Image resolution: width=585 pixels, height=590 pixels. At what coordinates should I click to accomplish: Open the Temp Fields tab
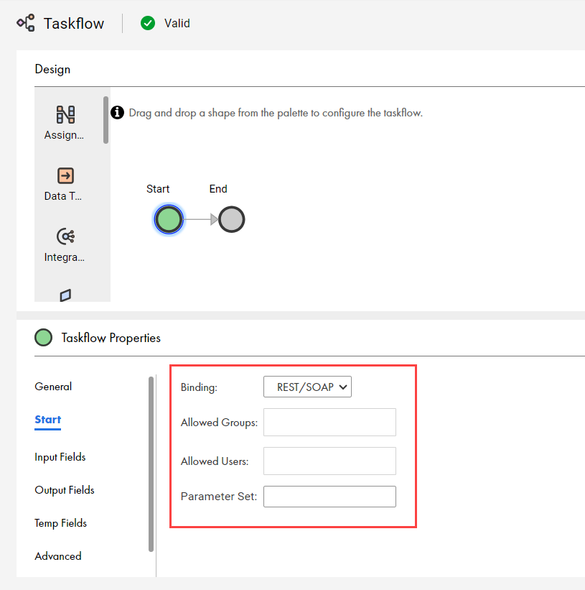[60, 523]
